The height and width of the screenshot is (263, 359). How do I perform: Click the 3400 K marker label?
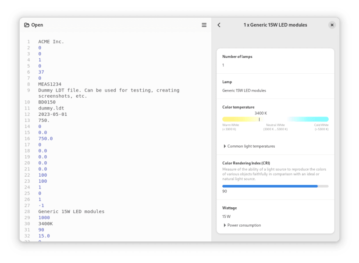(x=261, y=113)
